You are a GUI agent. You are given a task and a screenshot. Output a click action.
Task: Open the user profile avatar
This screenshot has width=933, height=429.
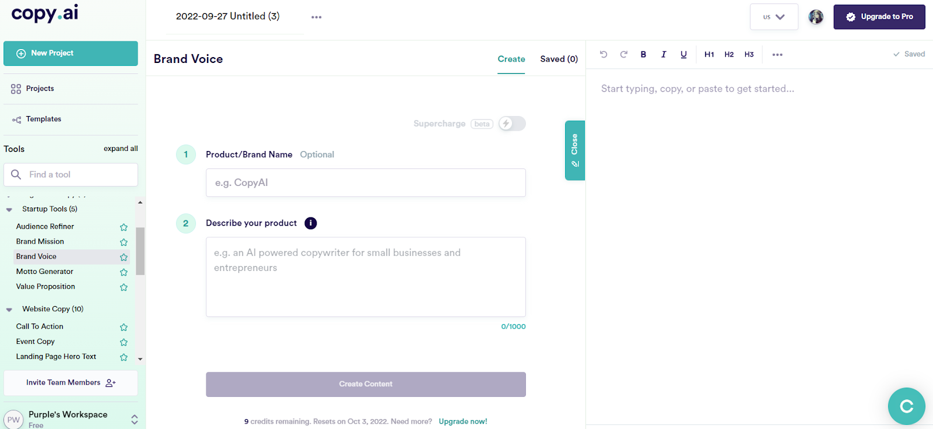pyautogui.click(x=816, y=17)
